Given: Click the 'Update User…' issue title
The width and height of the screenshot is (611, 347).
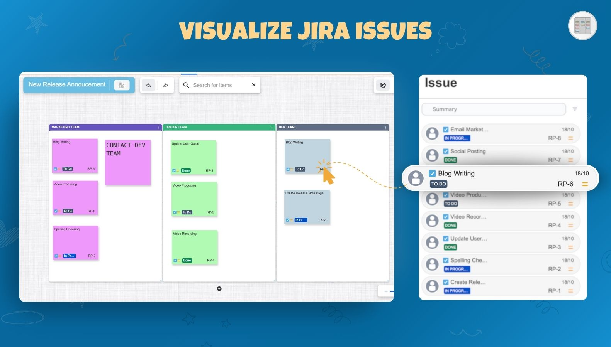Looking at the screenshot, I should click(x=469, y=238).
